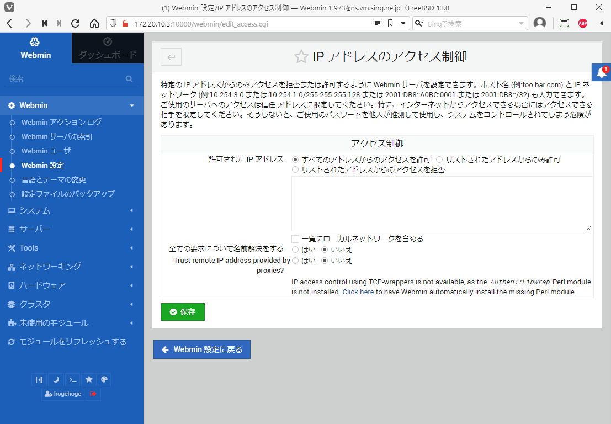Expand the Tools category
This screenshot has width=611, height=424.
point(72,248)
